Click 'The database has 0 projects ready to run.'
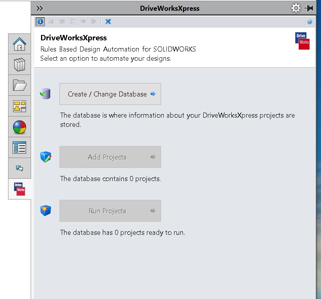321x299 pixels. (x=122, y=233)
